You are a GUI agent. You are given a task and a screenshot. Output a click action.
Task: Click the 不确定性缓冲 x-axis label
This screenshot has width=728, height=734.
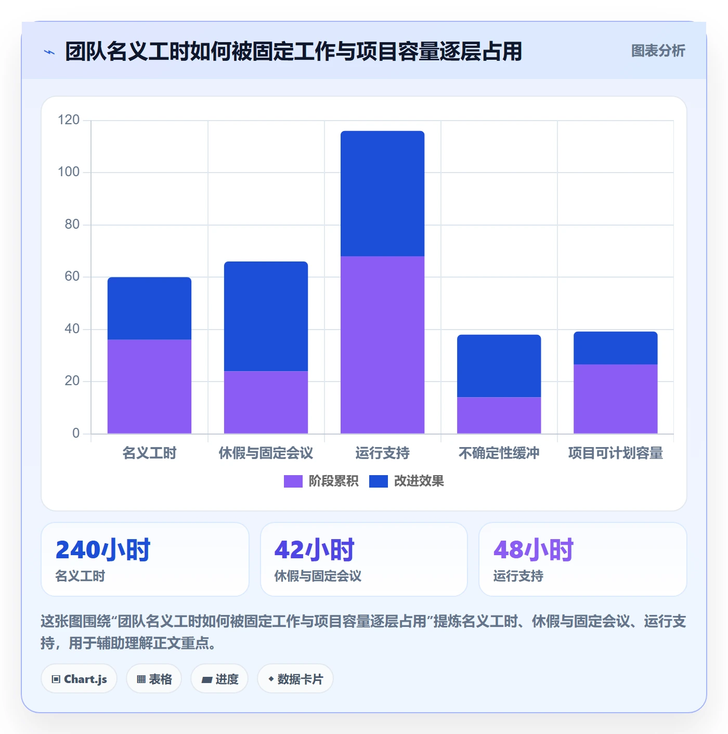point(499,453)
